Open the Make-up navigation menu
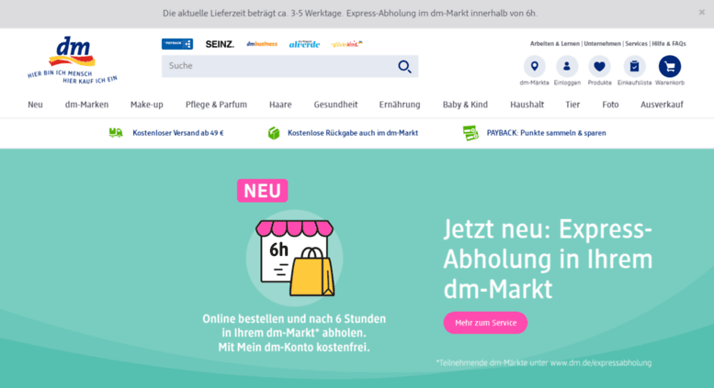 point(147,105)
